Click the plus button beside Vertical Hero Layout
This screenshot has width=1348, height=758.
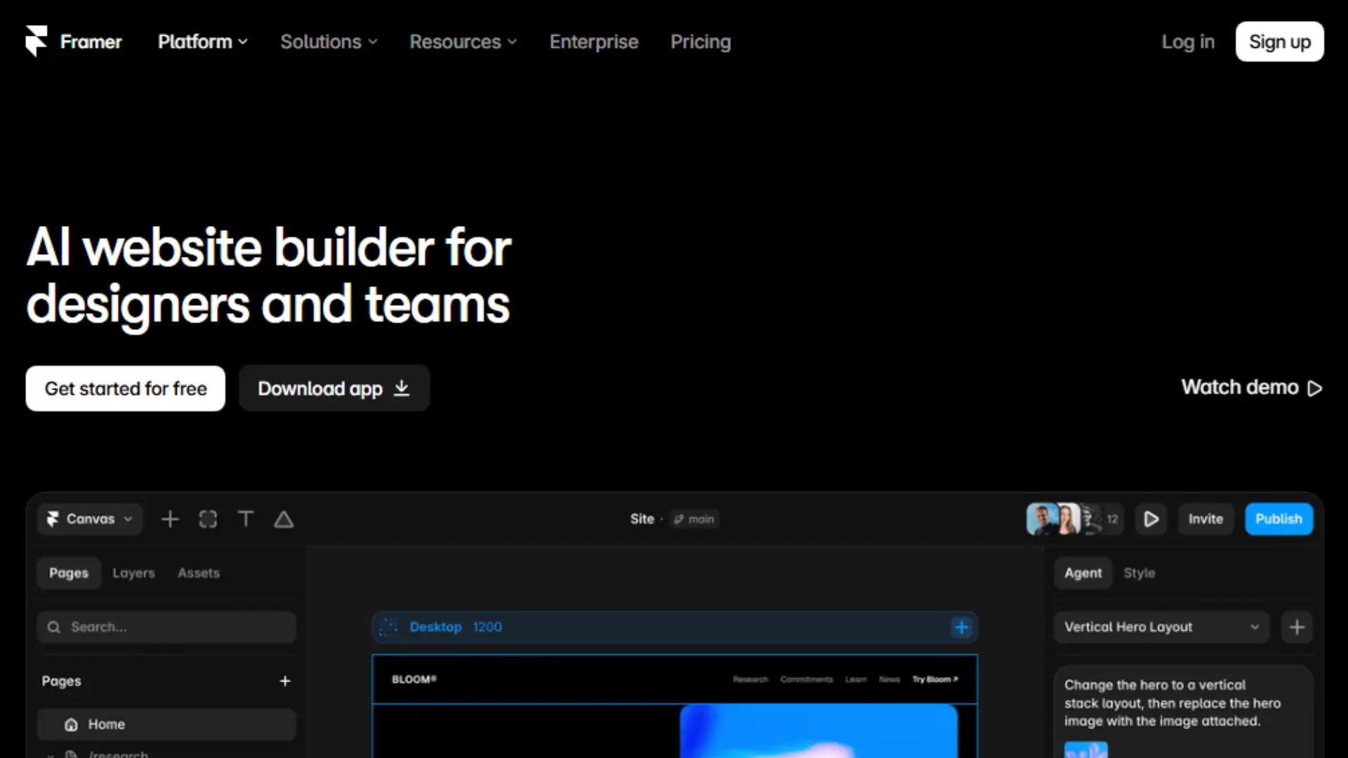pos(1297,627)
